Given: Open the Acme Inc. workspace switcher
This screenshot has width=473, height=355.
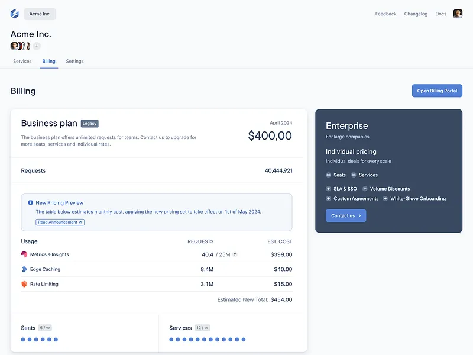Looking at the screenshot, I should click(x=40, y=14).
